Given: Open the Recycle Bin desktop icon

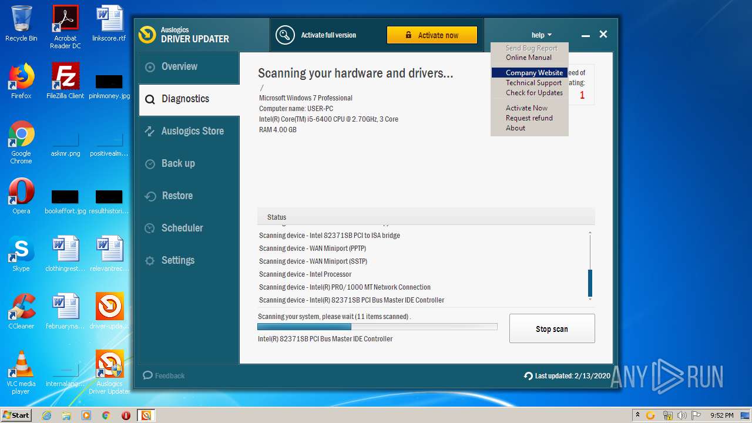Looking at the screenshot, I should tap(21, 23).
